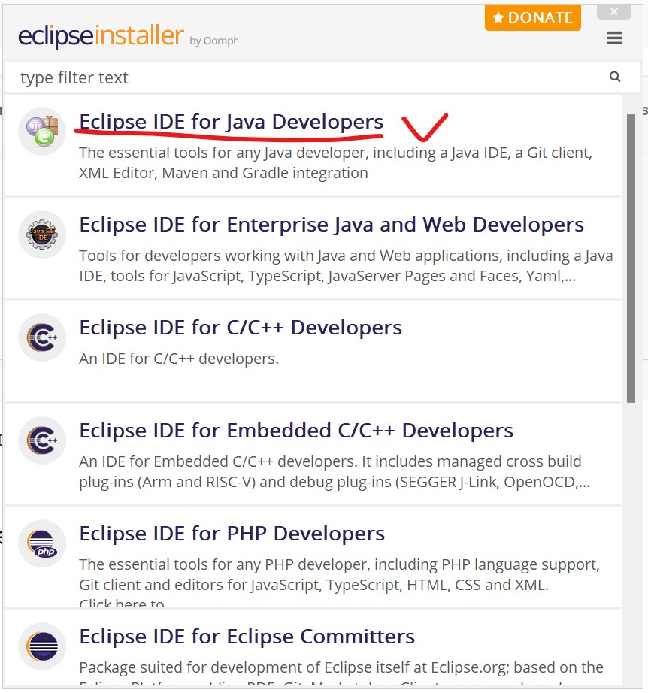Select Eclipse IDE for Eclipse Committers title
Screen dimensions: 648x693
(247, 637)
